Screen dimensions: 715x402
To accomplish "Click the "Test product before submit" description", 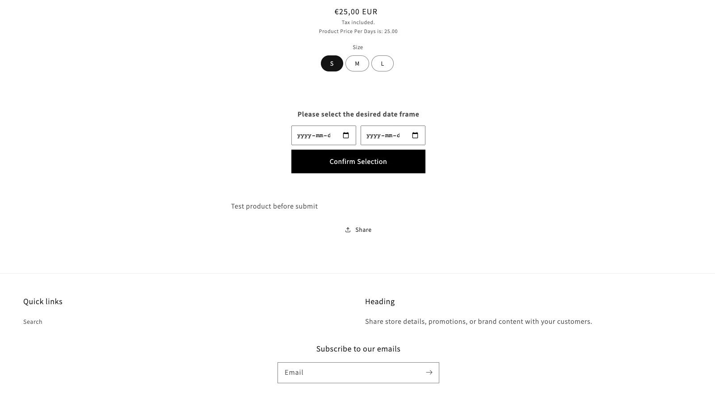I will coord(274,206).
